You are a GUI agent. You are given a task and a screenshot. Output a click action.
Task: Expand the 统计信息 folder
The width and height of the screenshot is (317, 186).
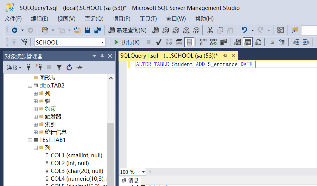pos(36,133)
